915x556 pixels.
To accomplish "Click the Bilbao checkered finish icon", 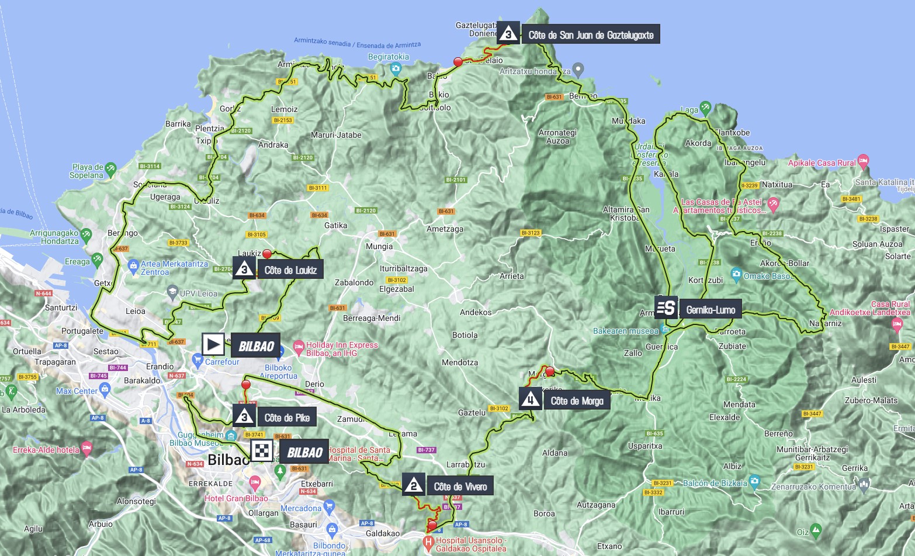I will [x=262, y=451].
